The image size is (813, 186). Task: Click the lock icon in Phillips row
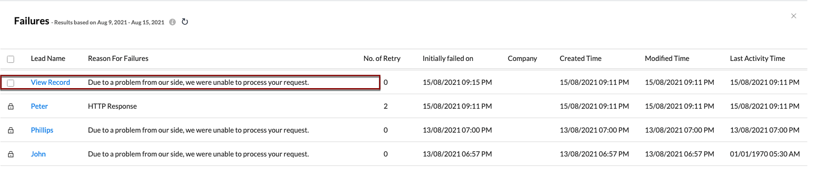(x=11, y=130)
